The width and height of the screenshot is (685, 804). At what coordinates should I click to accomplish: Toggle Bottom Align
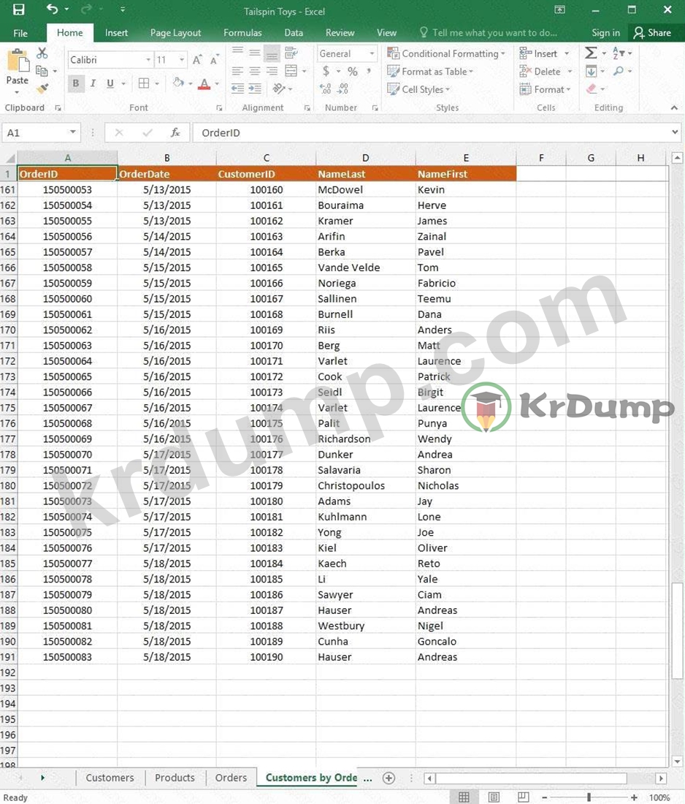272,53
